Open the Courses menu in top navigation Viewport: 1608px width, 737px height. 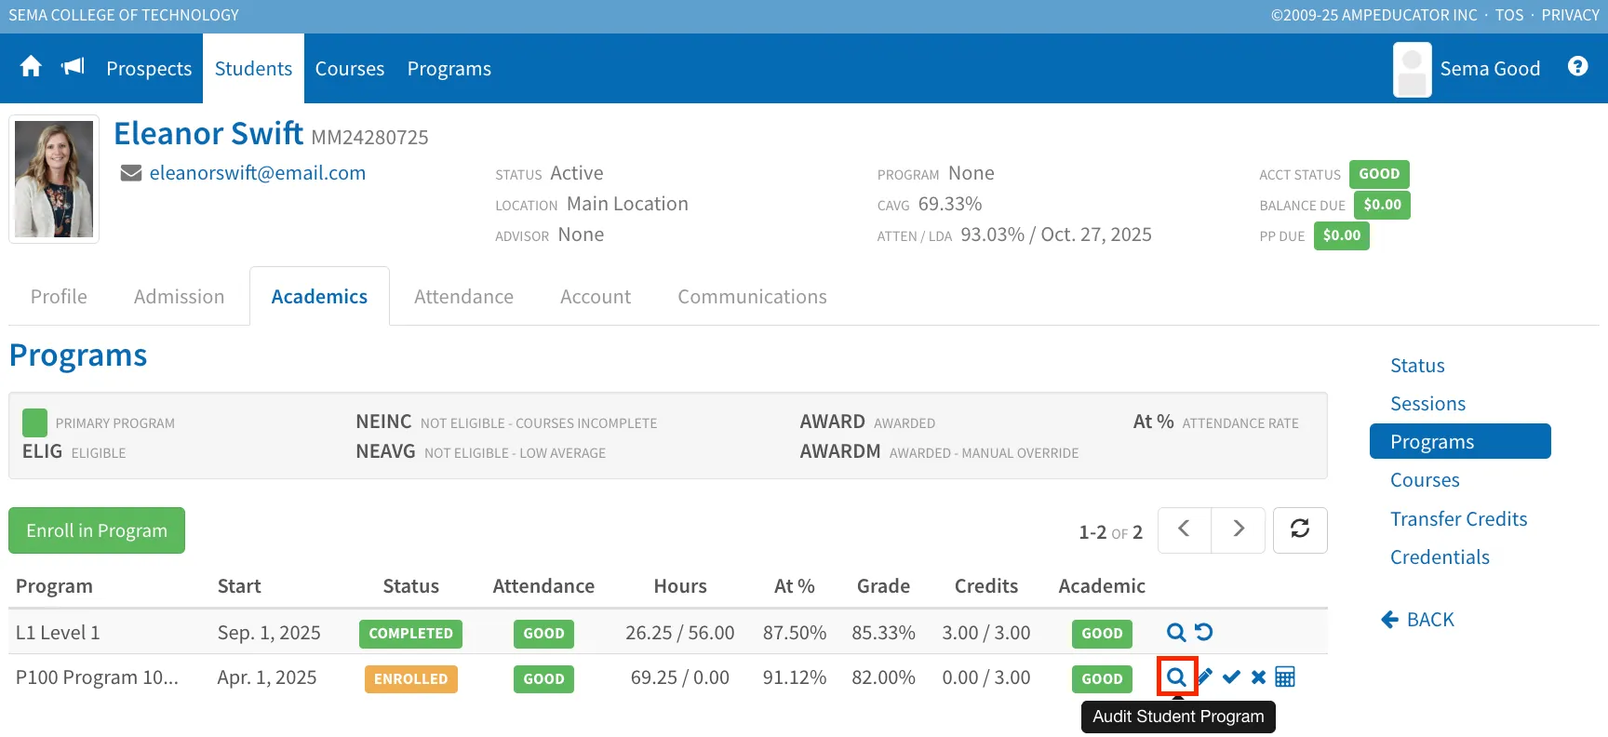350,69
